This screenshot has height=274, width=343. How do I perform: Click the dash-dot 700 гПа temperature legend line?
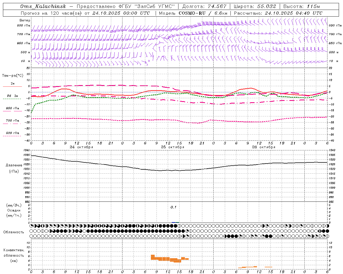point(12,123)
